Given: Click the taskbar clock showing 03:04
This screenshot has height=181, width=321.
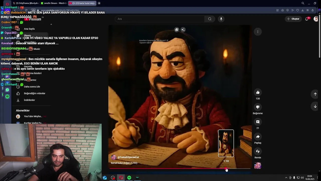Looking at the screenshot, I should [310, 178].
